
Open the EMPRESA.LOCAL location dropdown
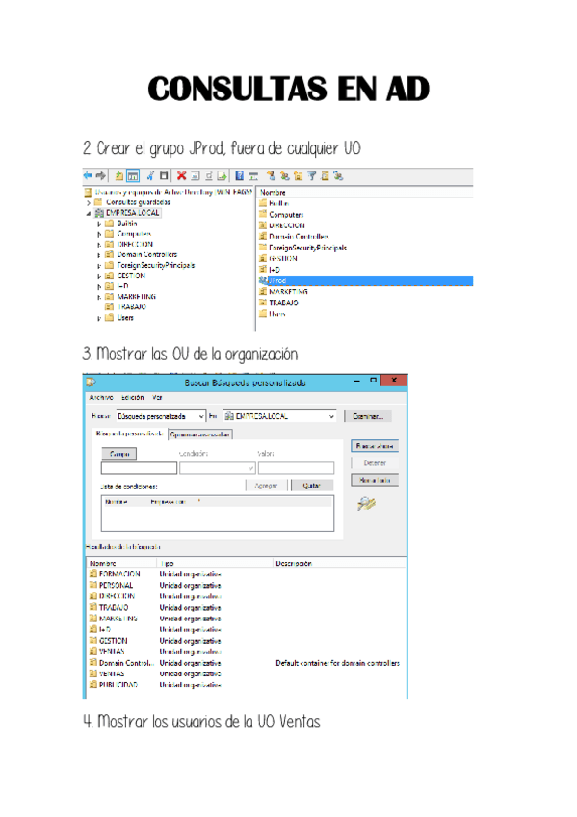(x=331, y=416)
